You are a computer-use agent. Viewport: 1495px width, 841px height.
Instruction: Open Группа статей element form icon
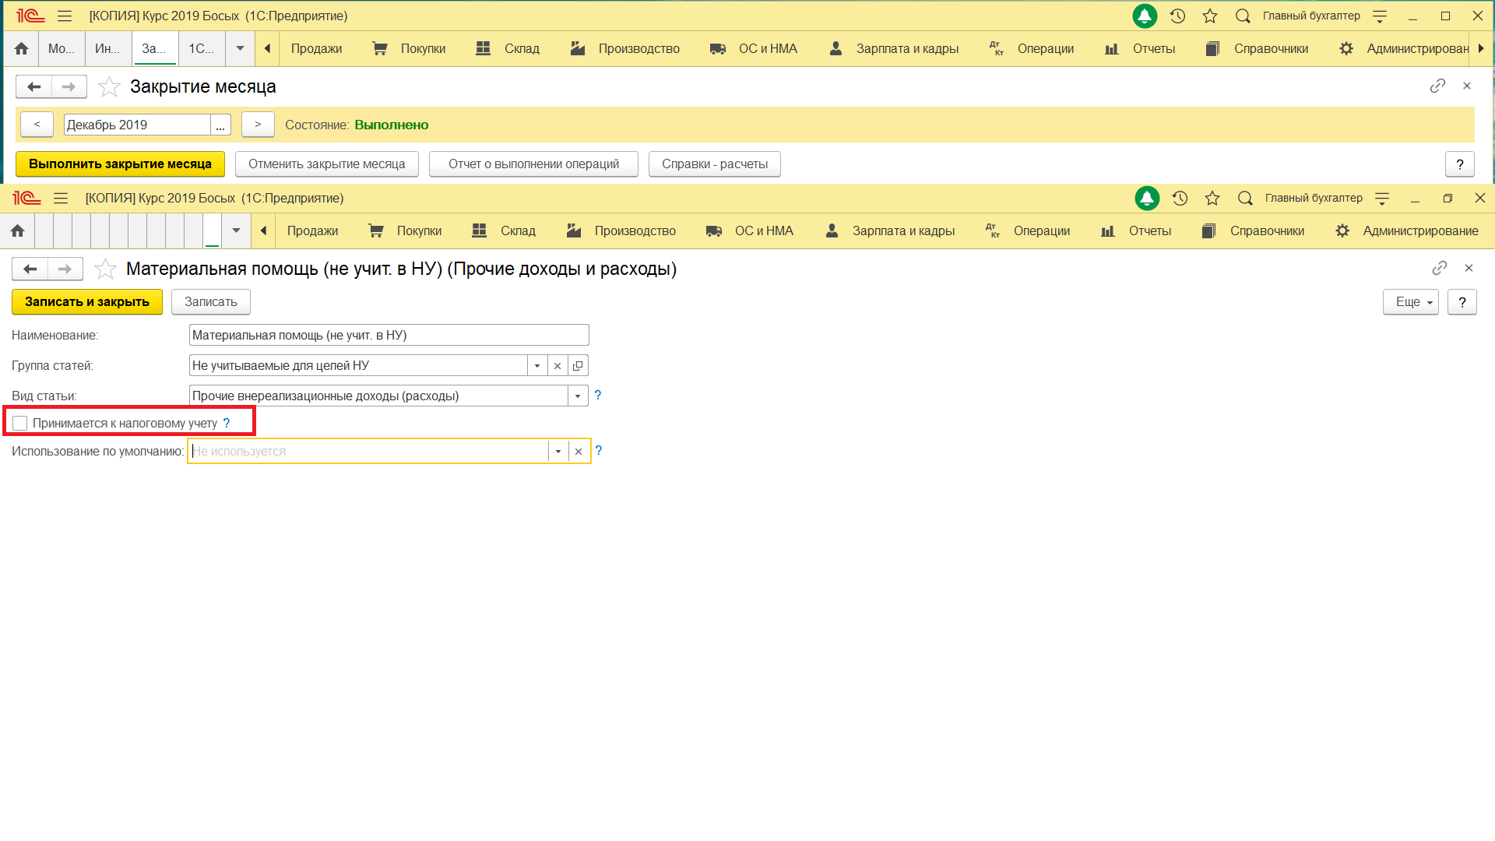[x=578, y=365]
